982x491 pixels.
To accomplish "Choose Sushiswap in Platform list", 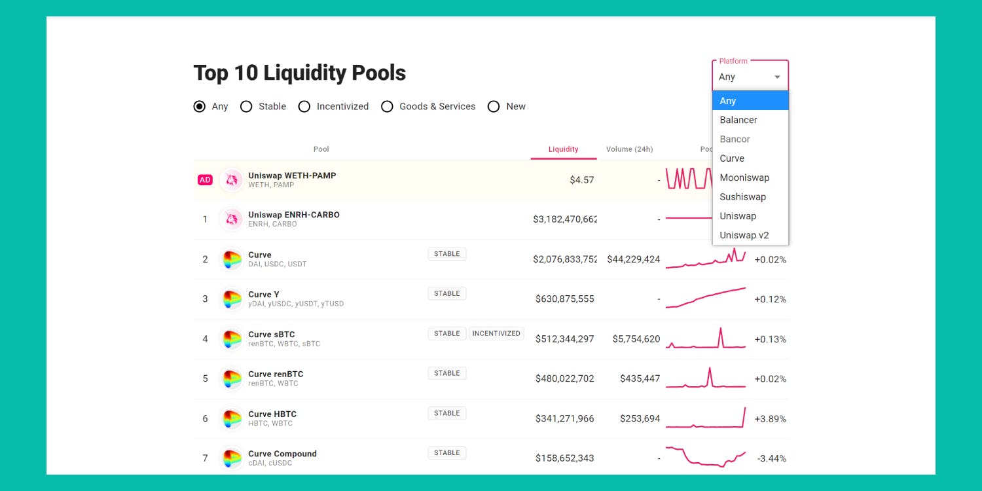I will (750, 196).
